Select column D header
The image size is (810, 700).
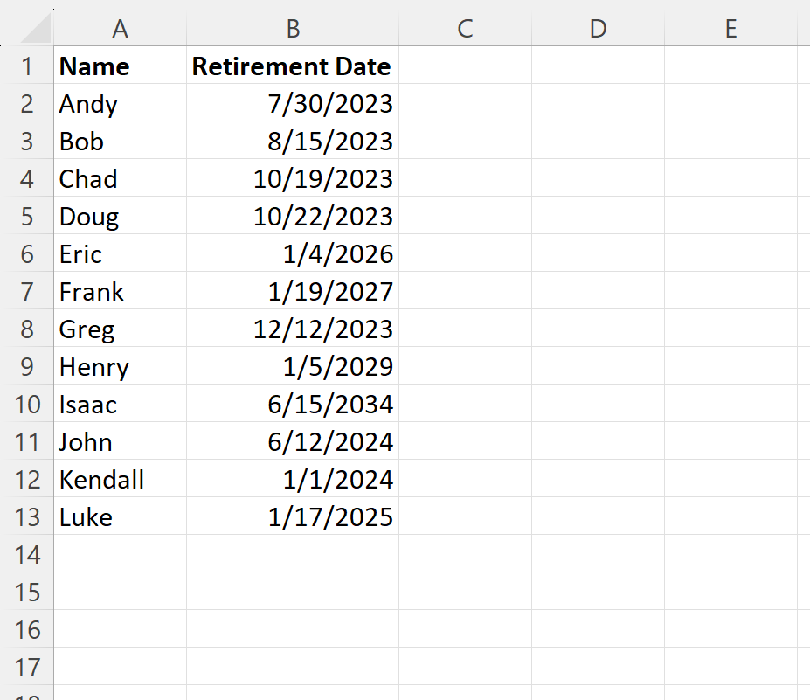[x=598, y=29]
